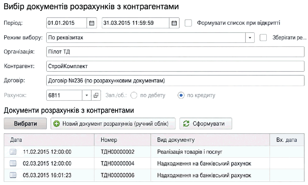Create 'Новий документ розрахунків (ручний облік)'

[x=113, y=124]
